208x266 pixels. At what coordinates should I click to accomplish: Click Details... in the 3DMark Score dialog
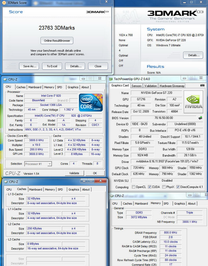tap(75, 66)
